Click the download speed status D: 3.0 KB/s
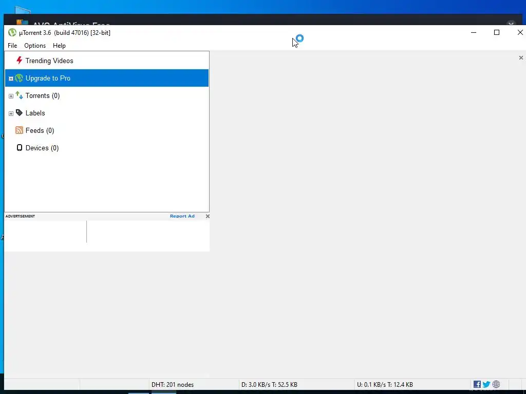 (269, 385)
